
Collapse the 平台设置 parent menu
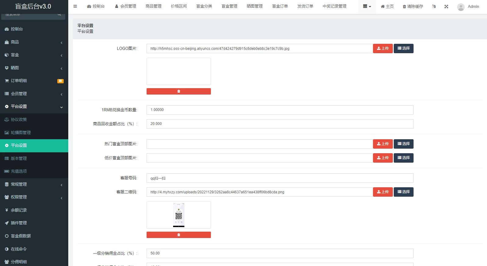point(34,106)
